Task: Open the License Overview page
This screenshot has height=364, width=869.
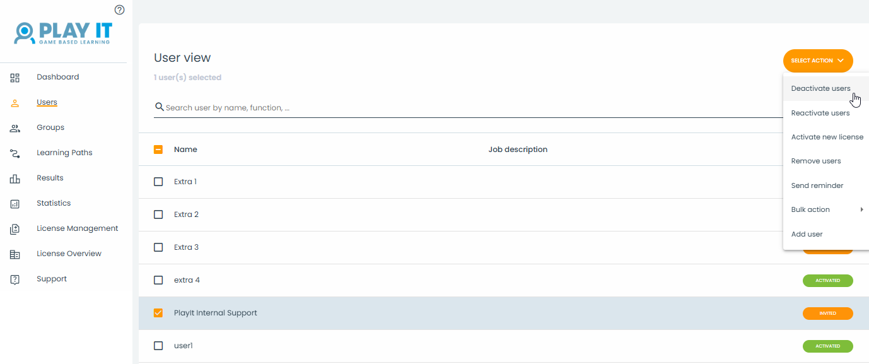Action: 69,254
